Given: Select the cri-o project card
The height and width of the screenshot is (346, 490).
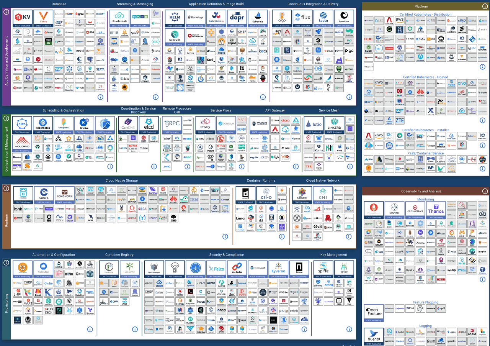Looking at the screenshot, I should [266, 195].
